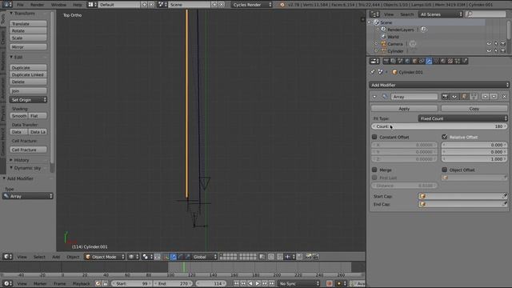Enable the Constant Offset checkbox
Screen dimensions: 512x288
(x=374, y=137)
